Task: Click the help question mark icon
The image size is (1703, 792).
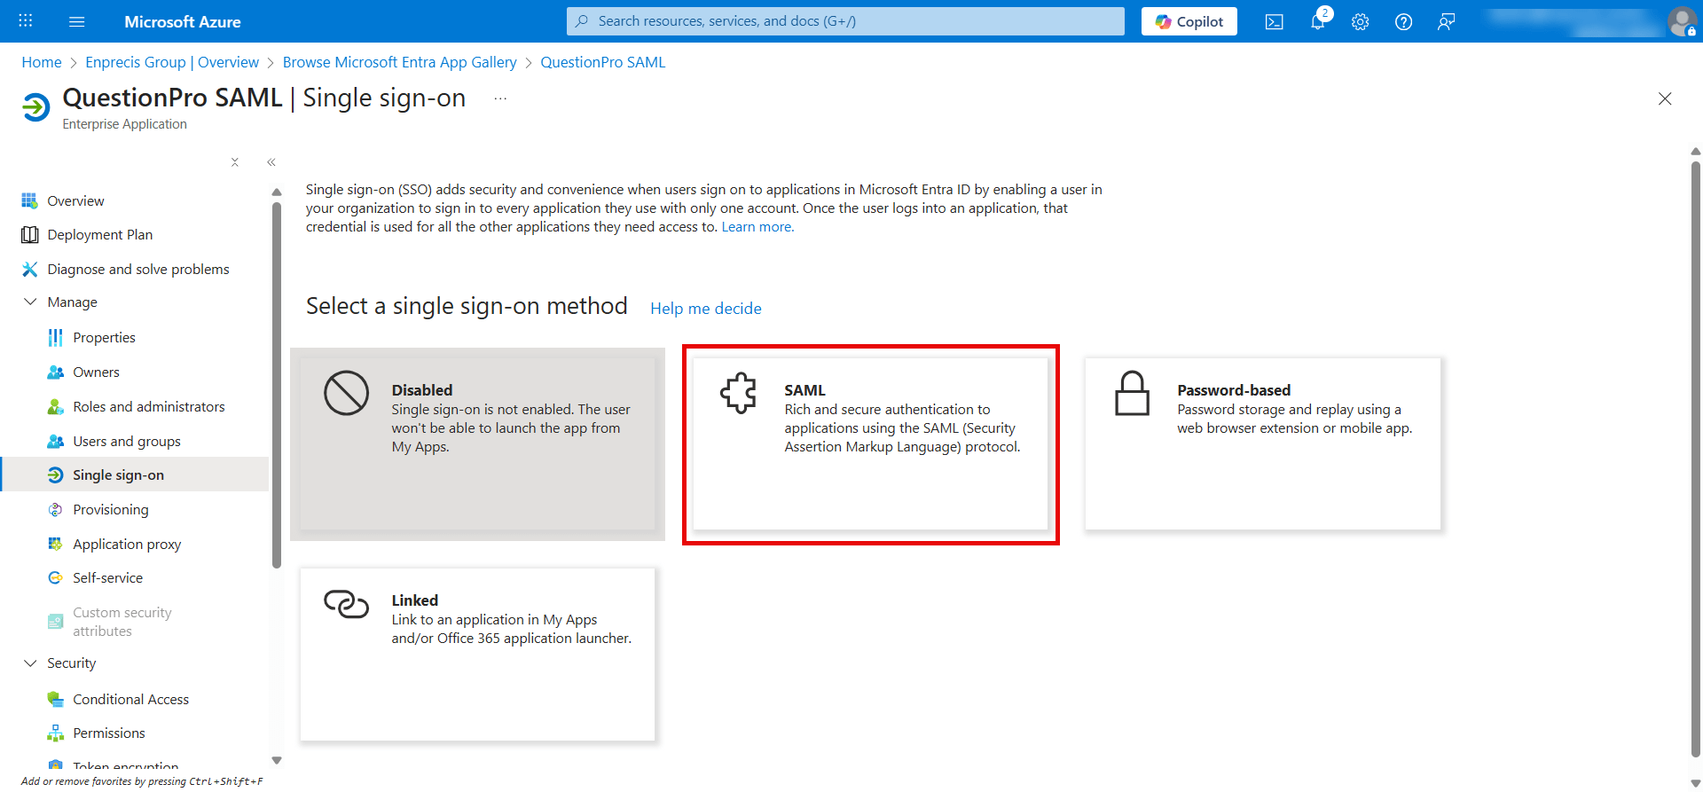Action: point(1403,22)
